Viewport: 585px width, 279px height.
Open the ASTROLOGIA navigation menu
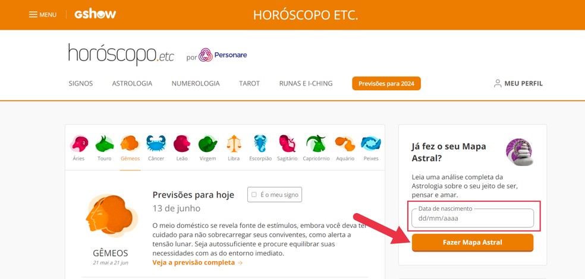tap(132, 84)
